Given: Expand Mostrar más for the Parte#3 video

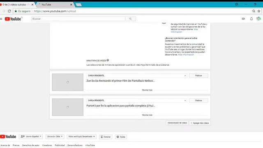Looking at the screenshot, I should point(147,115).
